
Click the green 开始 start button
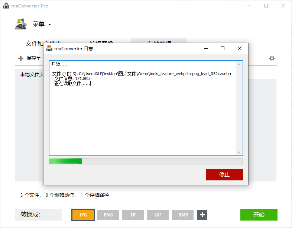(259, 215)
